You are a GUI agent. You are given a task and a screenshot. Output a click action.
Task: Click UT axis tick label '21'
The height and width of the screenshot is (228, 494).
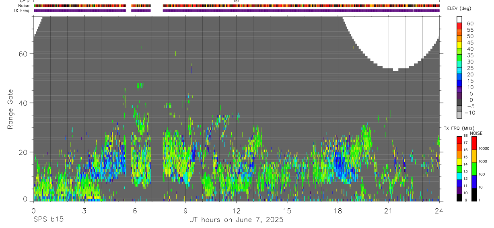tap(388, 210)
